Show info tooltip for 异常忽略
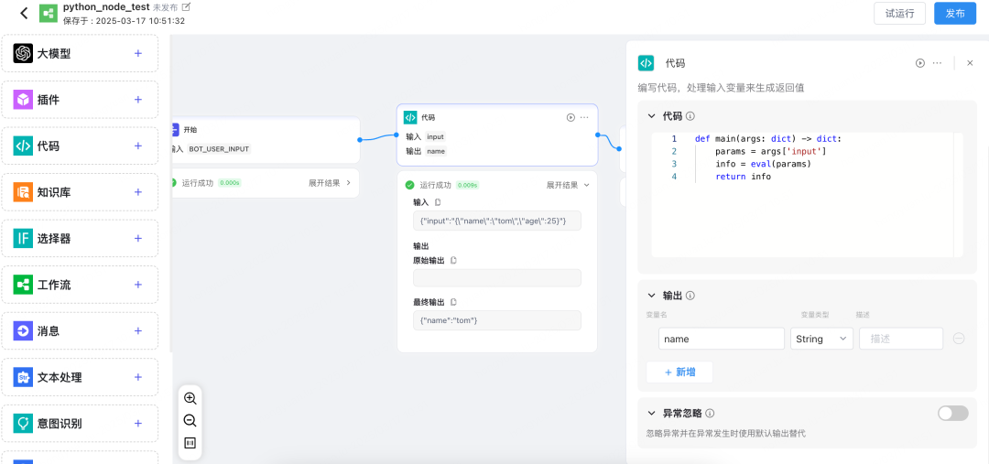Screen dimensions: 989x464 point(710,413)
